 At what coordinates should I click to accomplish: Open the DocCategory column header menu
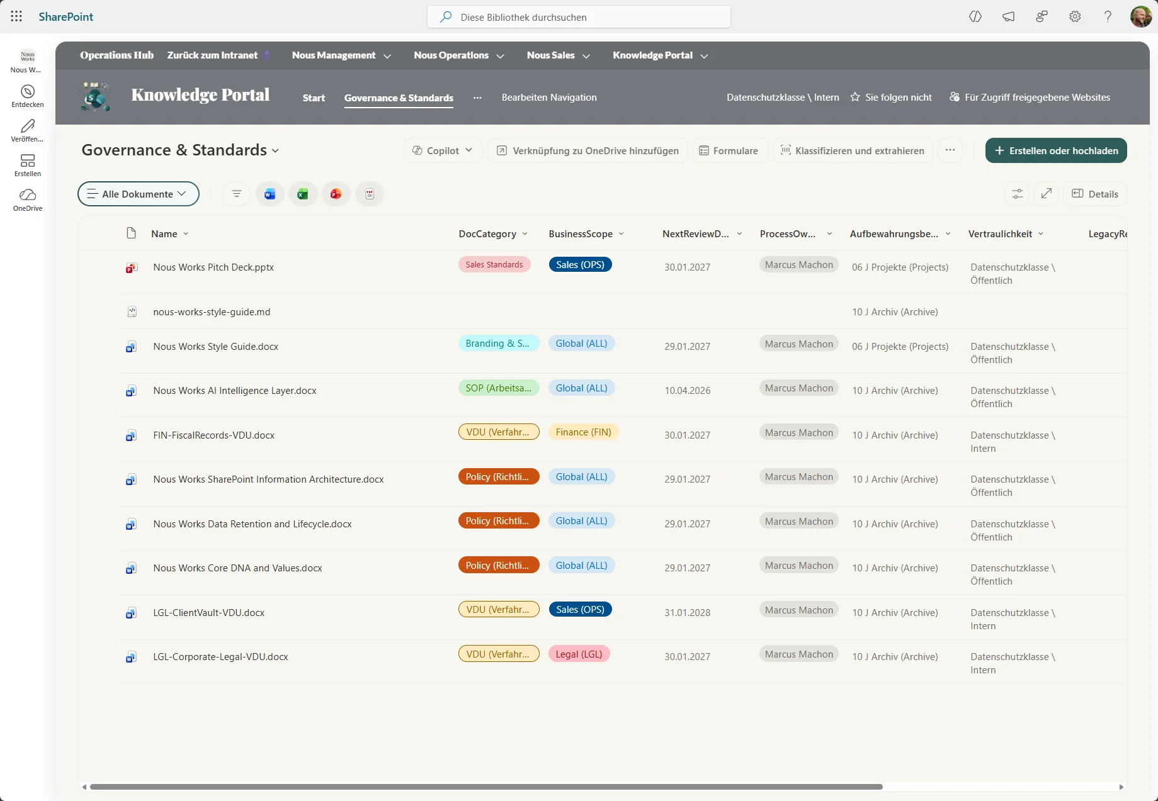(x=494, y=233)
